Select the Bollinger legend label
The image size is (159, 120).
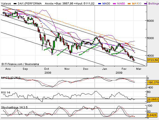[x=154, y=4]
